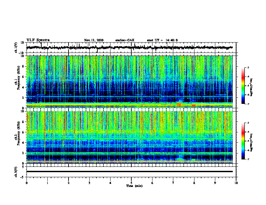Click the "-3" label on ch.1 color bar
This screenshot has width=266, height=205.
(x=248, y=67)
